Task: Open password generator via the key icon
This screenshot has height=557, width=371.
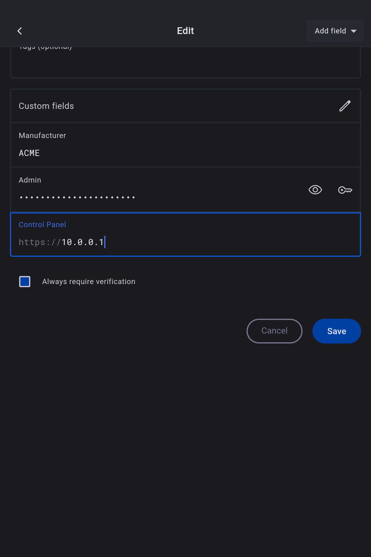Action: 345,190
